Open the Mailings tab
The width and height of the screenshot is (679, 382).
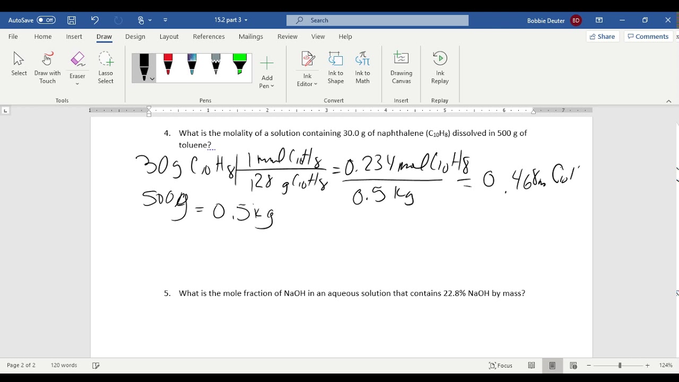251,37
